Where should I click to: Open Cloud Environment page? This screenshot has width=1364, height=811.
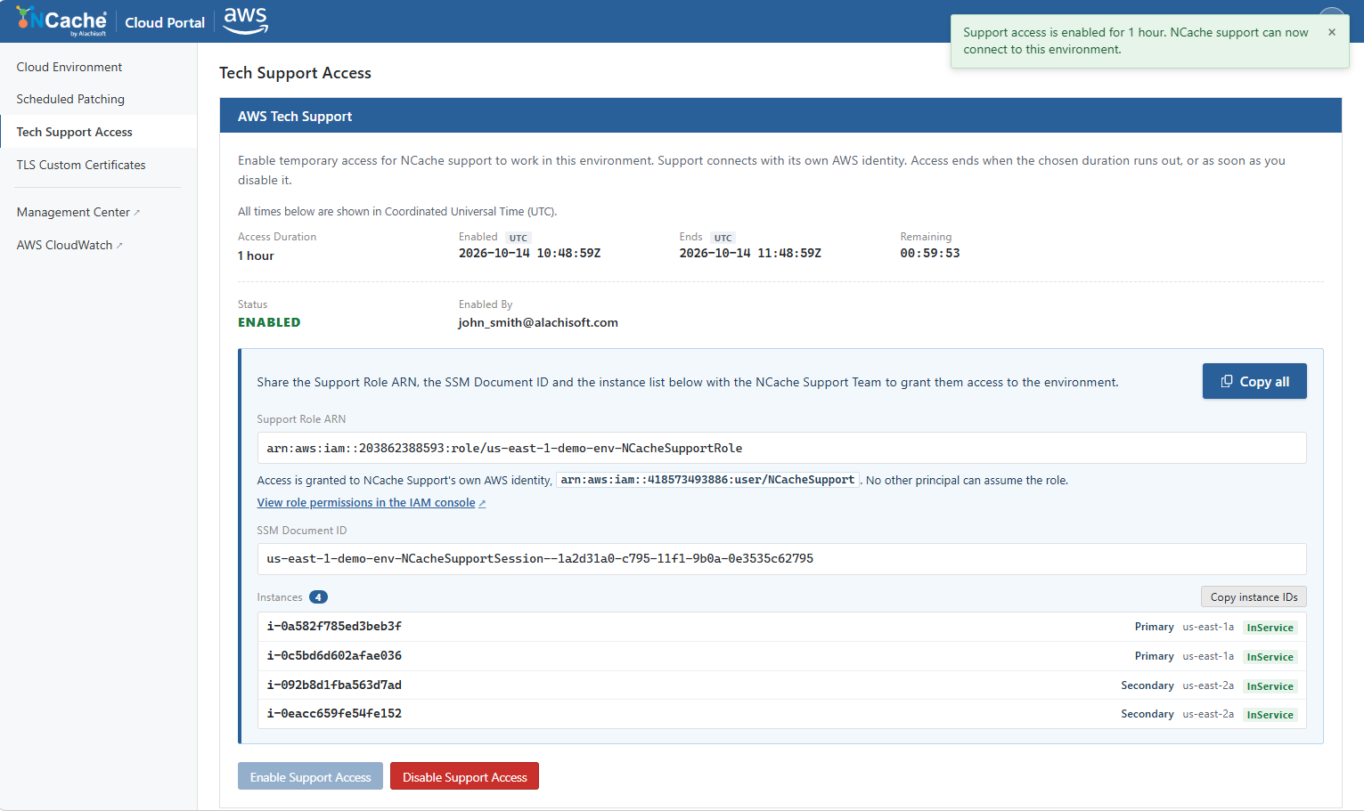click(69, 67)
